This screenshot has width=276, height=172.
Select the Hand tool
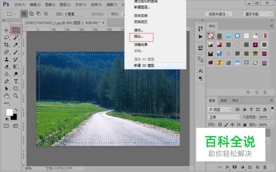6,96
